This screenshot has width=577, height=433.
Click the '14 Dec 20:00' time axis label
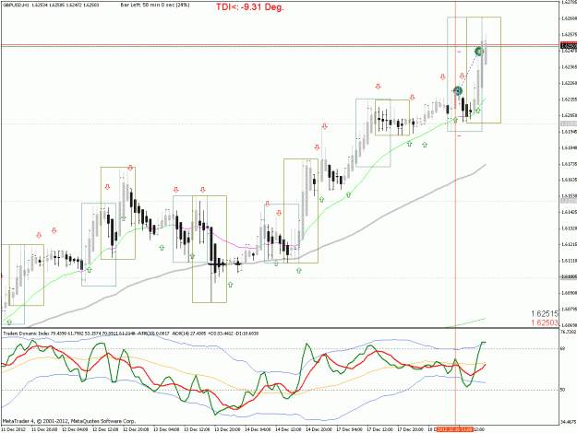click(x=319, y=429)
